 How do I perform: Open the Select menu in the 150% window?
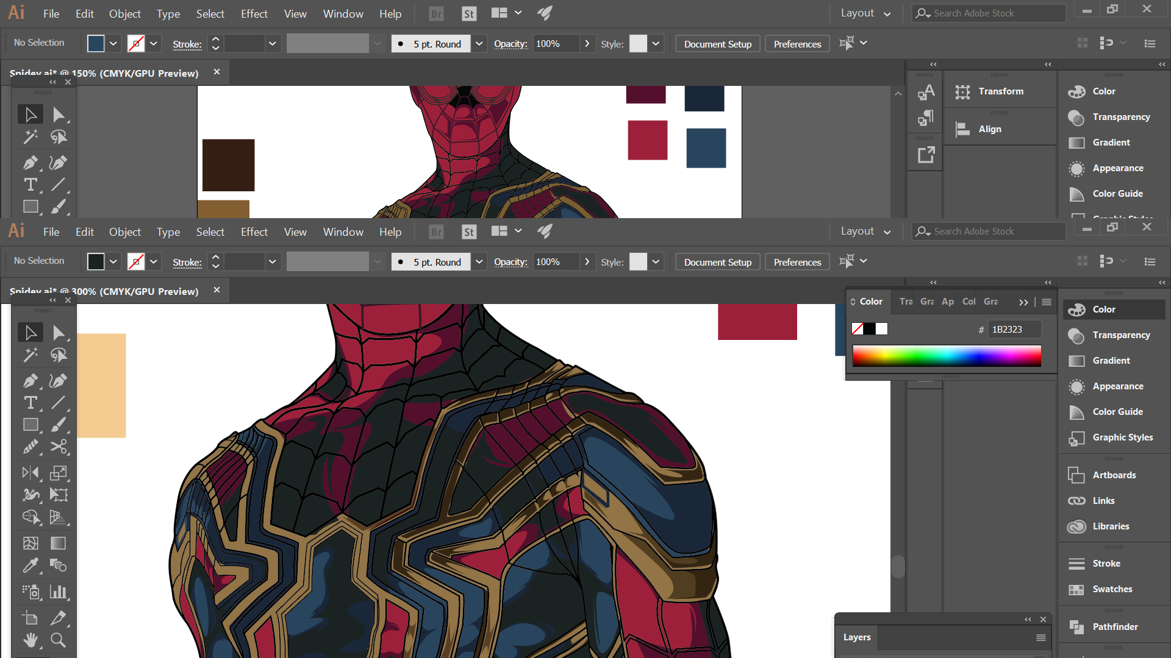(x=210, y=14)
